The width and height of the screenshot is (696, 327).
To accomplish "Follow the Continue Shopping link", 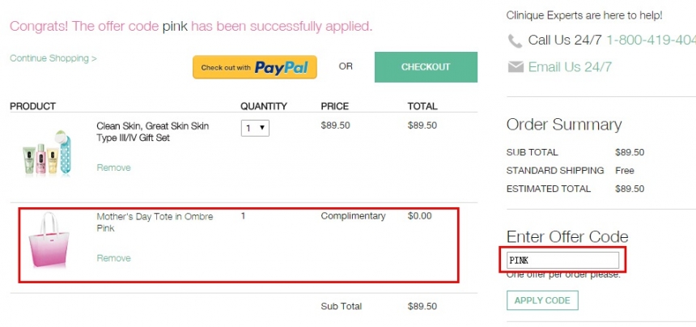I will [53, 58].
